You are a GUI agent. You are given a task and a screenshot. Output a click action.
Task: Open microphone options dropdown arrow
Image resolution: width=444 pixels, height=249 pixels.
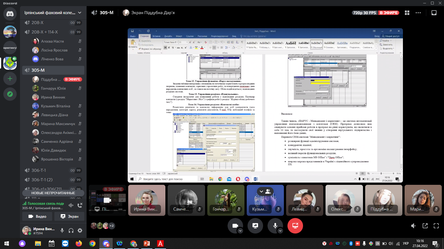[x=280, y=231]
